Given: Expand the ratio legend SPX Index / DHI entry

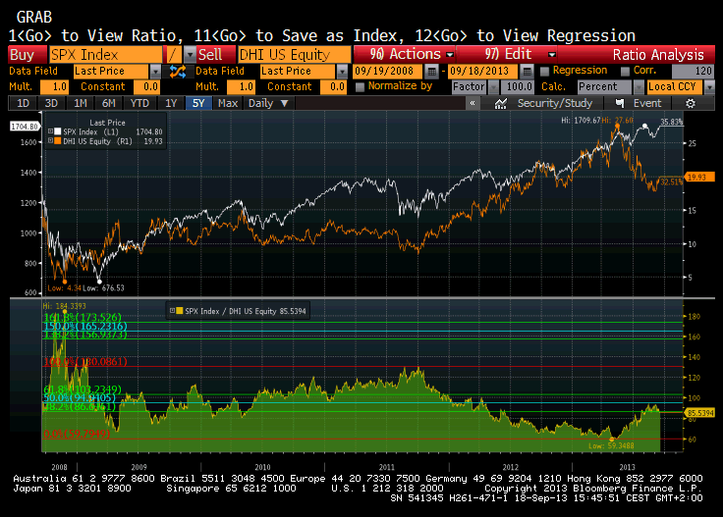Looking at the screenshot, I should (172, 311).
